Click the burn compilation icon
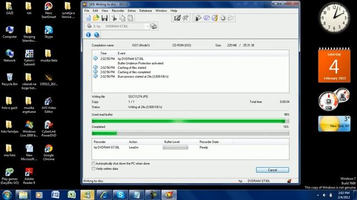Image resolution: width=357 pixels, height=200 pixels. point(199,18)
